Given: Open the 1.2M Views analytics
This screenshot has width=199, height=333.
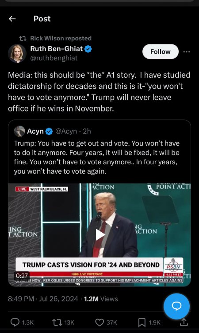Looking at the screenshot, I should click(101, 299).
